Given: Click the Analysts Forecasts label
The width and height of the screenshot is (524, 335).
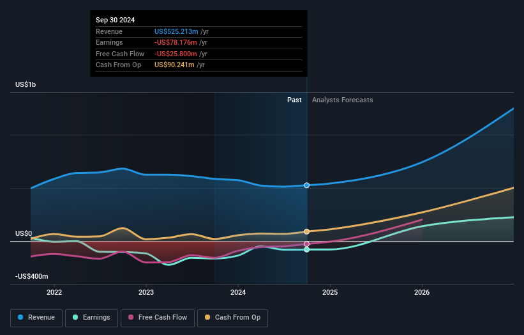Looking at the screenshot, I should coord(343,100).
